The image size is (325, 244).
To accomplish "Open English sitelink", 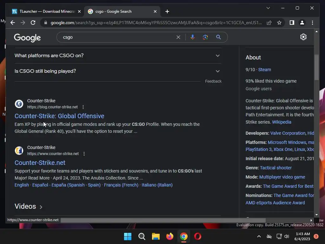I will coord(22,185).
